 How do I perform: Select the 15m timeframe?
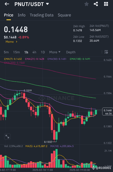(17, 52)
